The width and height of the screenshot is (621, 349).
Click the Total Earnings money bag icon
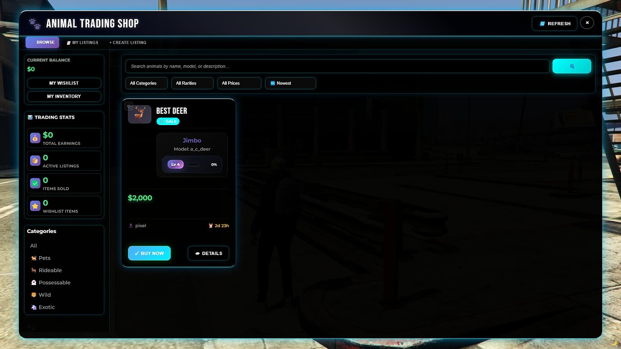coord(35,138)
